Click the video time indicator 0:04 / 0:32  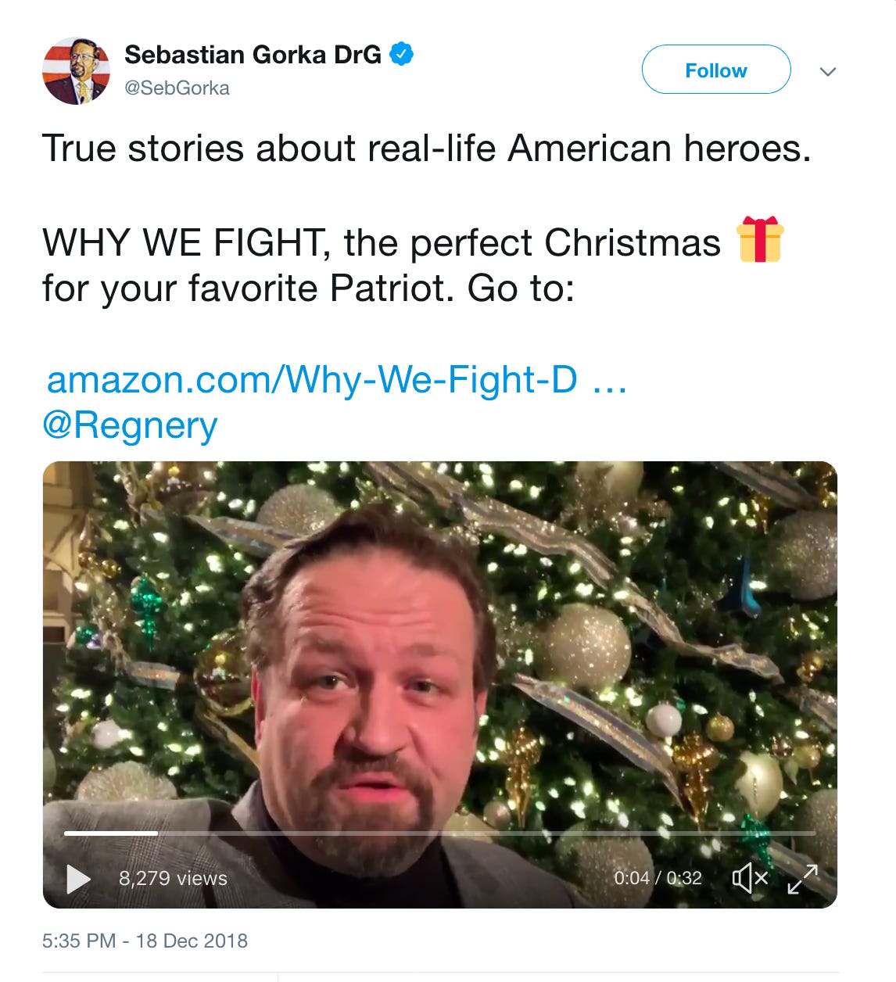coord(657,878)
